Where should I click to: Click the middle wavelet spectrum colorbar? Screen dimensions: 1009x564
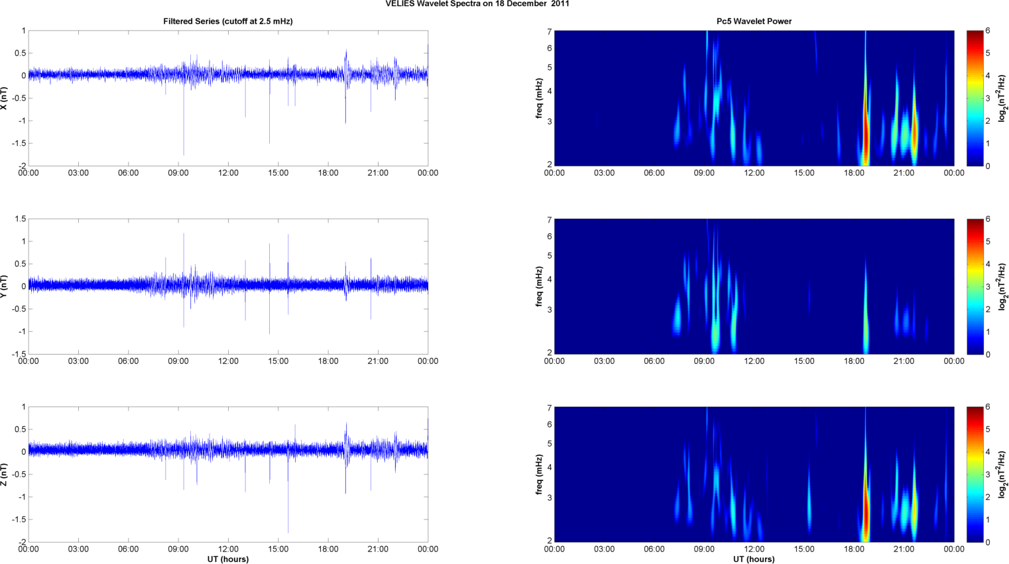975,286
